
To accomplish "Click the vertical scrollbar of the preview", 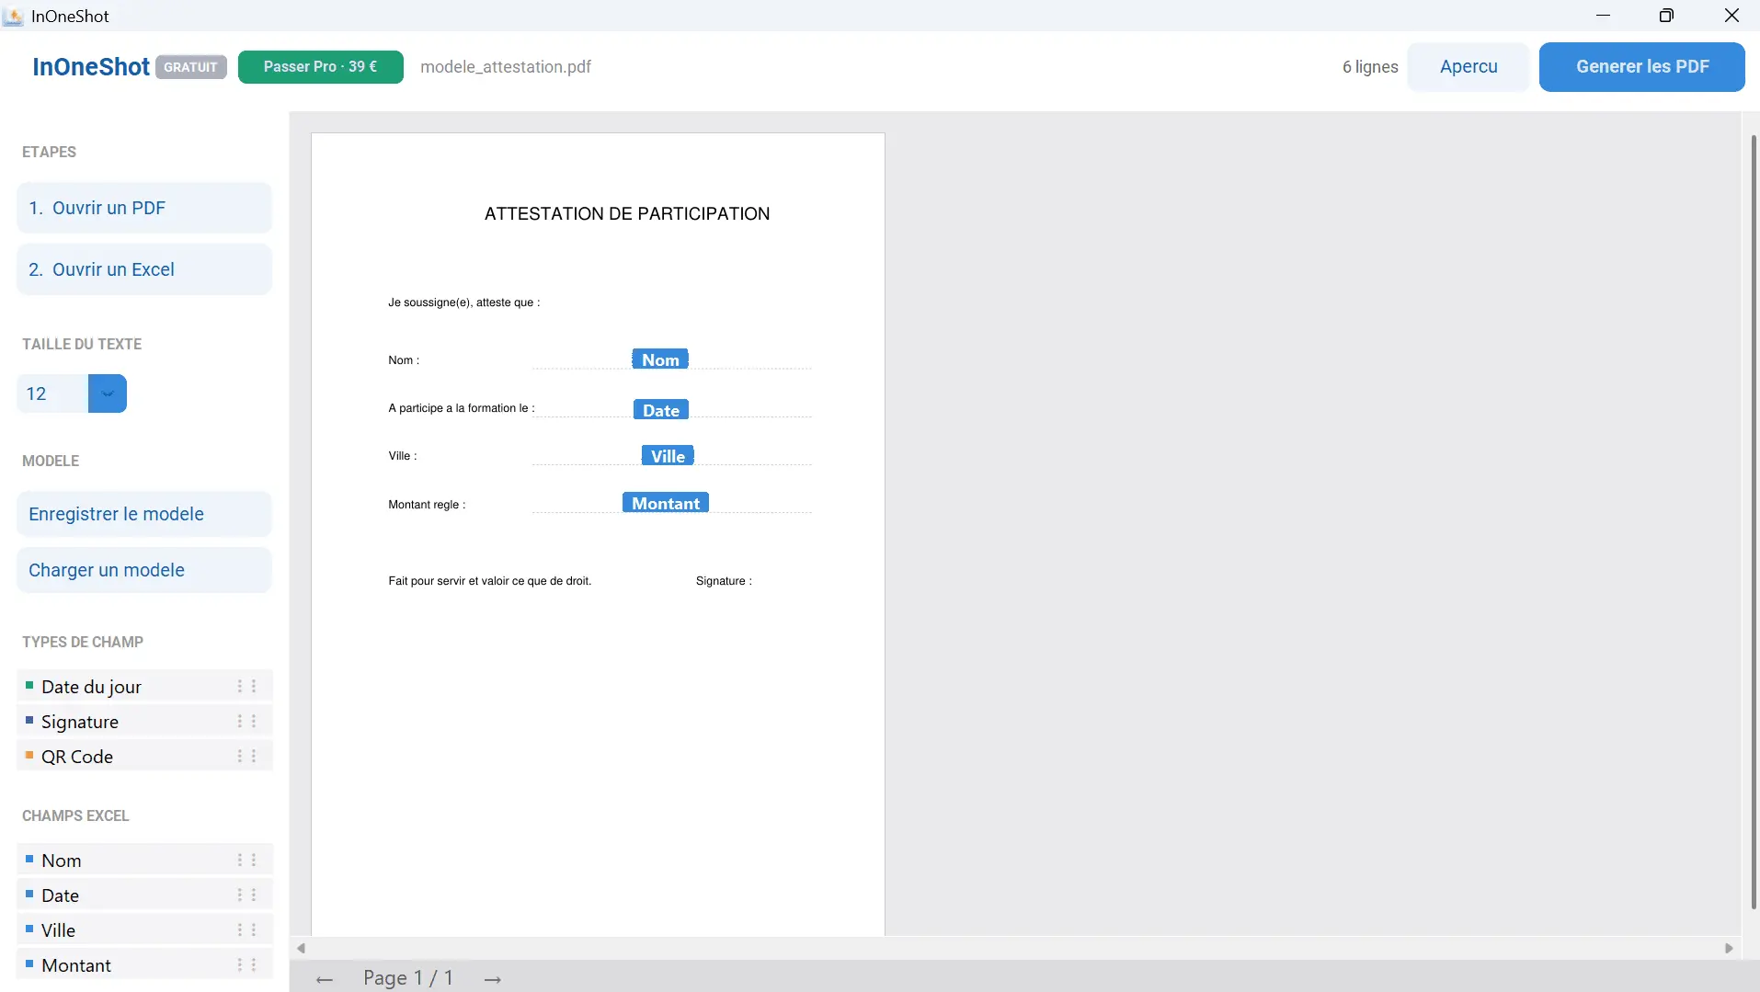I will [1754, 522].
